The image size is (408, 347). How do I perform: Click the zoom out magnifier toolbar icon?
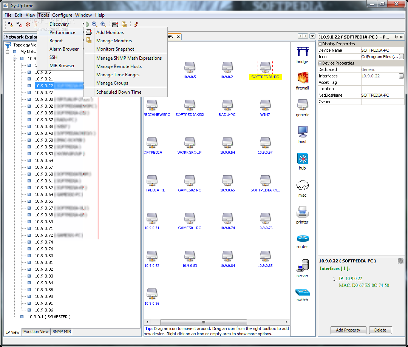(x=94, y=24)
